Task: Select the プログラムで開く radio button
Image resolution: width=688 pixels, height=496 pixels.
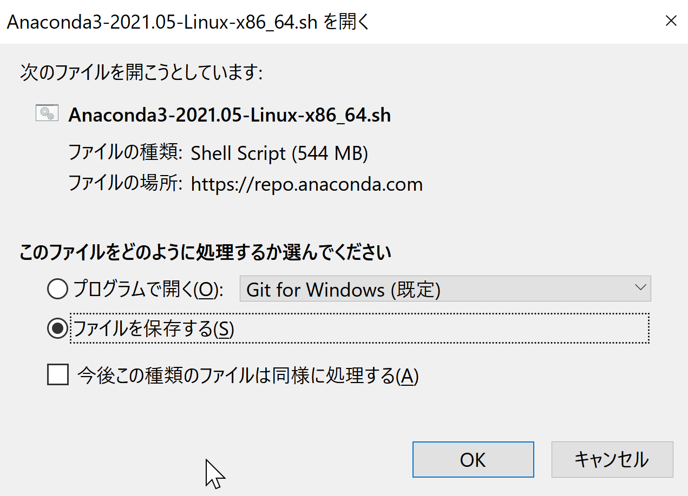Action: (58, 290)
